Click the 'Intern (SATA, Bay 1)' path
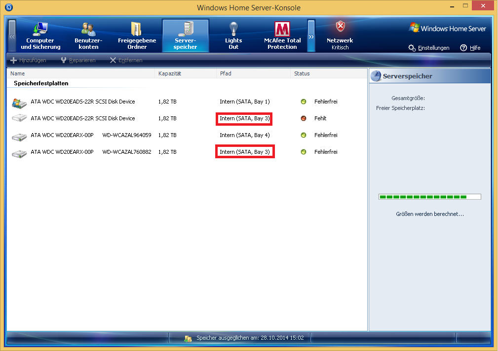The image size is (498, 351). click(x=244, y=102)
